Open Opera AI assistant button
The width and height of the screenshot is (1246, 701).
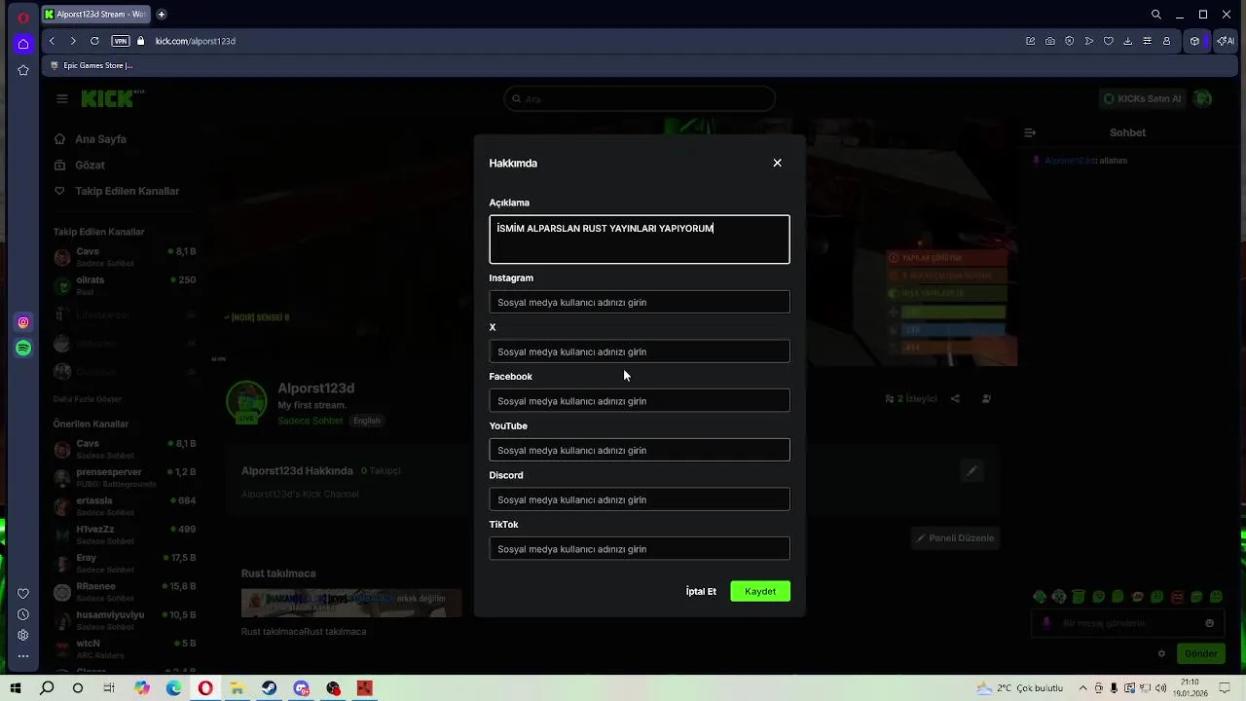tap(1225, 41)
